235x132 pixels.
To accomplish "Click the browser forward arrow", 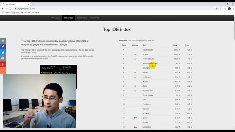I will click(x=7, y=8).
